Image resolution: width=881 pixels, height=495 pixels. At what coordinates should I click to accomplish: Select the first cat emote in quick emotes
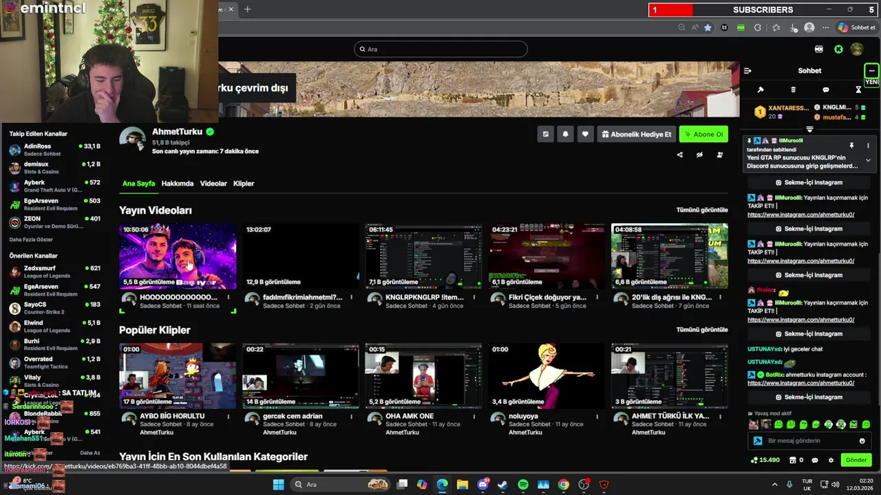click(753, 425)
